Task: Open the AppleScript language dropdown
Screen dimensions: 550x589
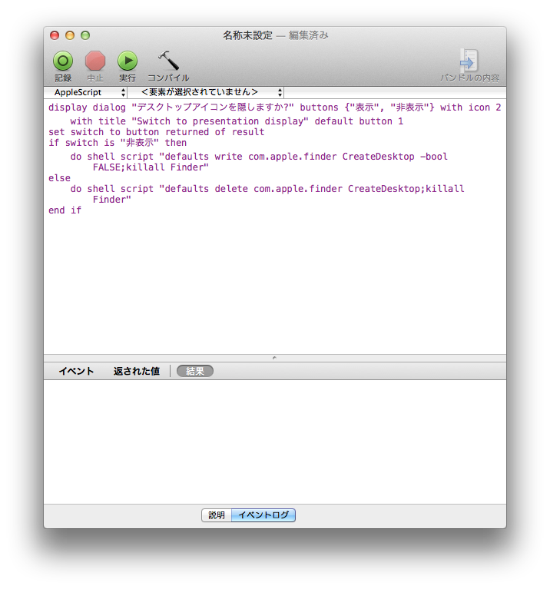Action: pyautogui.click(x=86, y=92)
